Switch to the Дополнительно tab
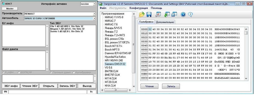Viewport: 254px width, 95px height. (x=165, y=22)
